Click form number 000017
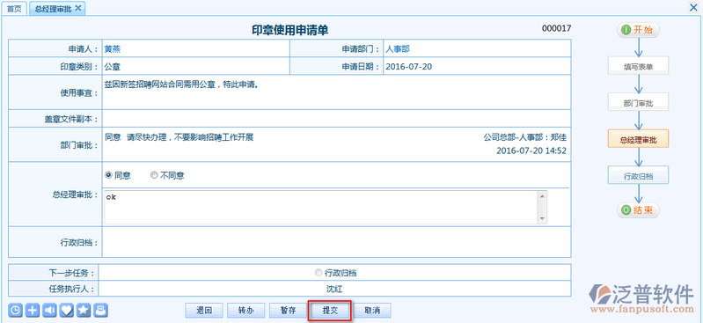This screenshot has width=703, height=323. (556, 28)
